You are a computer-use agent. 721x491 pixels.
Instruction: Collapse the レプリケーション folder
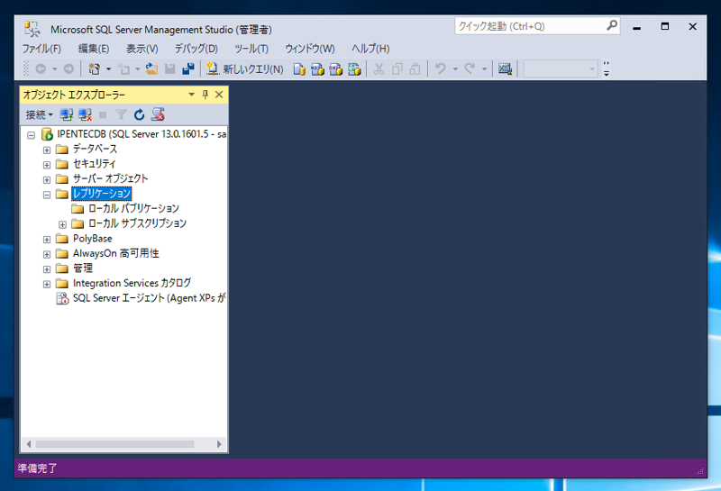point(47,195)
